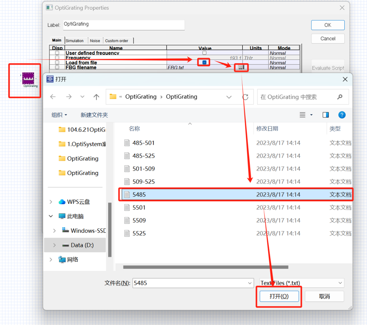Click the Label input field

pyautogui.click(x=124, y=24)
